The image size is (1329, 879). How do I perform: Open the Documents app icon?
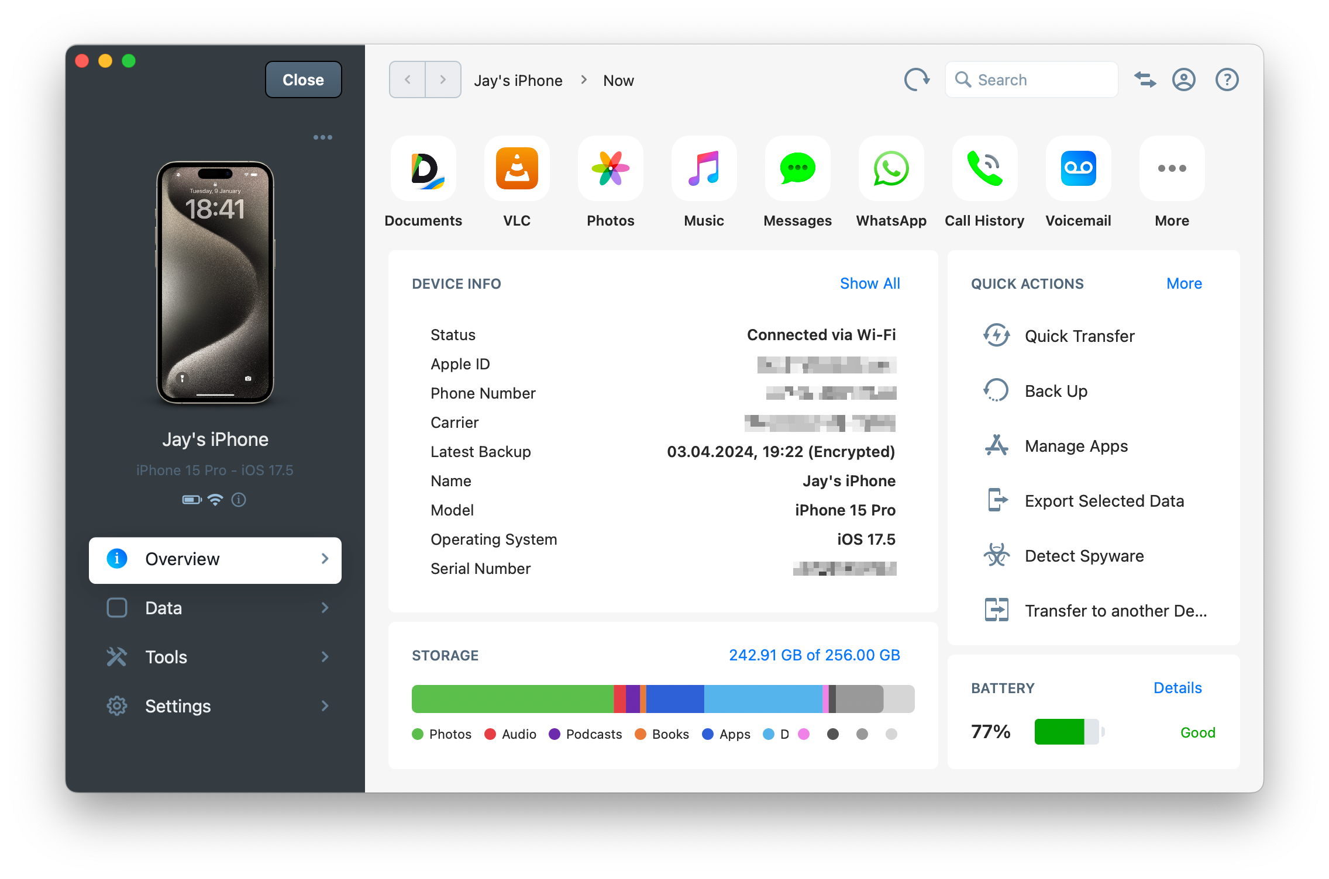click(x=424, y=168)
